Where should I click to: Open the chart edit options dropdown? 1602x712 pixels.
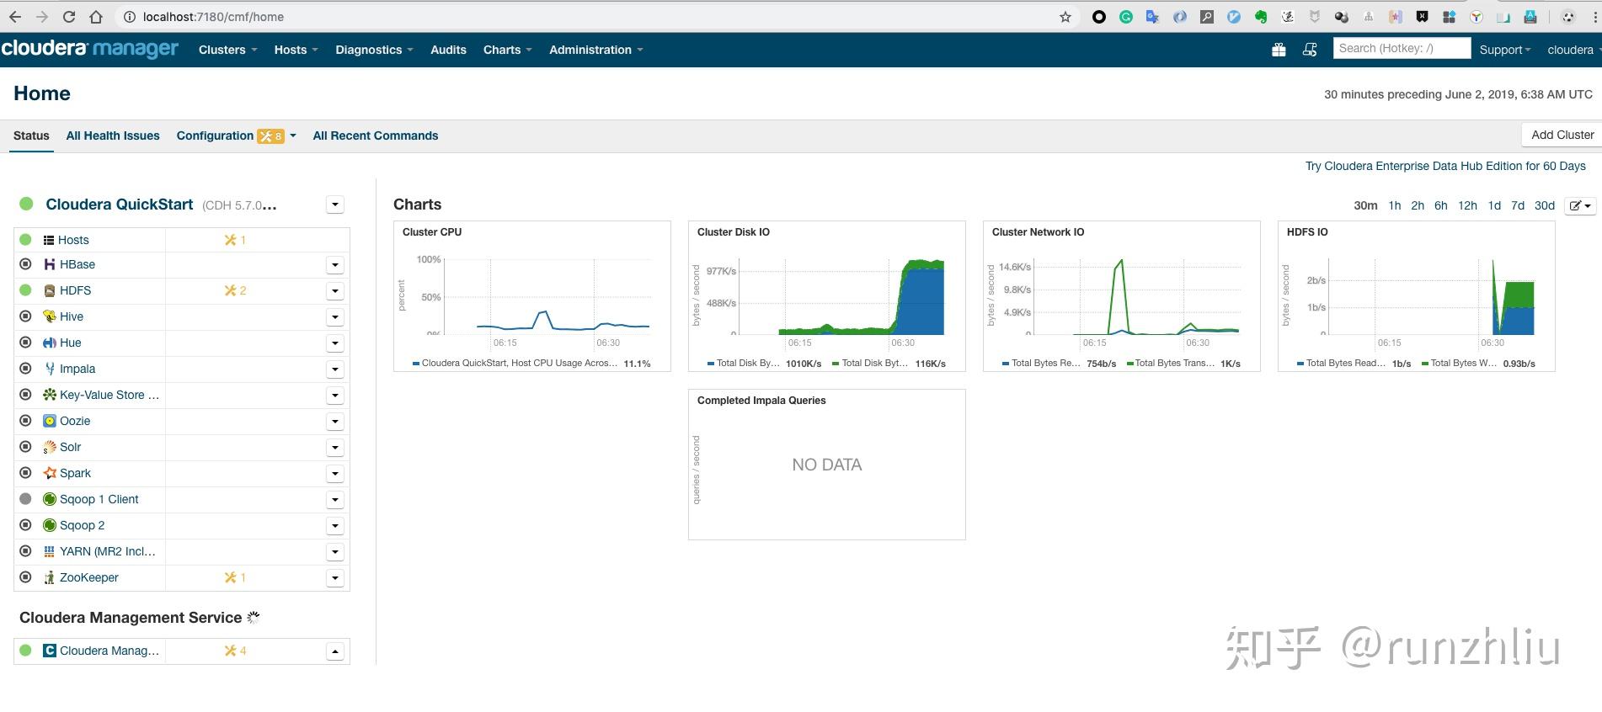pyautogui.click(x=1580, y=205)
